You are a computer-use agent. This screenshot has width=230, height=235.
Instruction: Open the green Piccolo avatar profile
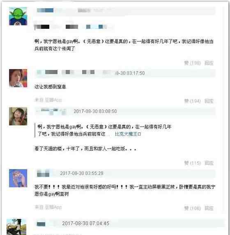click(18, 16)
